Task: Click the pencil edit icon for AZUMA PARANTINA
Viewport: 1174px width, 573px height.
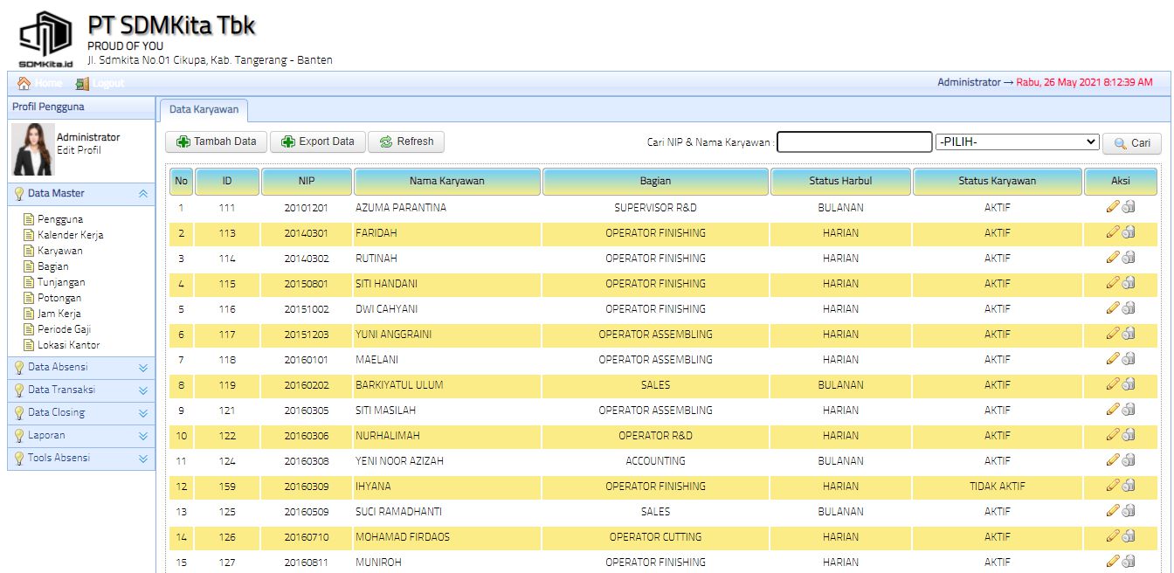Action: click(x=1112, y=207)
